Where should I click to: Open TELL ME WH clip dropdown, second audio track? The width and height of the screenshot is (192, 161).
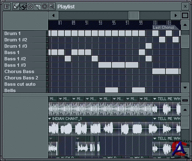click(x=155, y=119)
